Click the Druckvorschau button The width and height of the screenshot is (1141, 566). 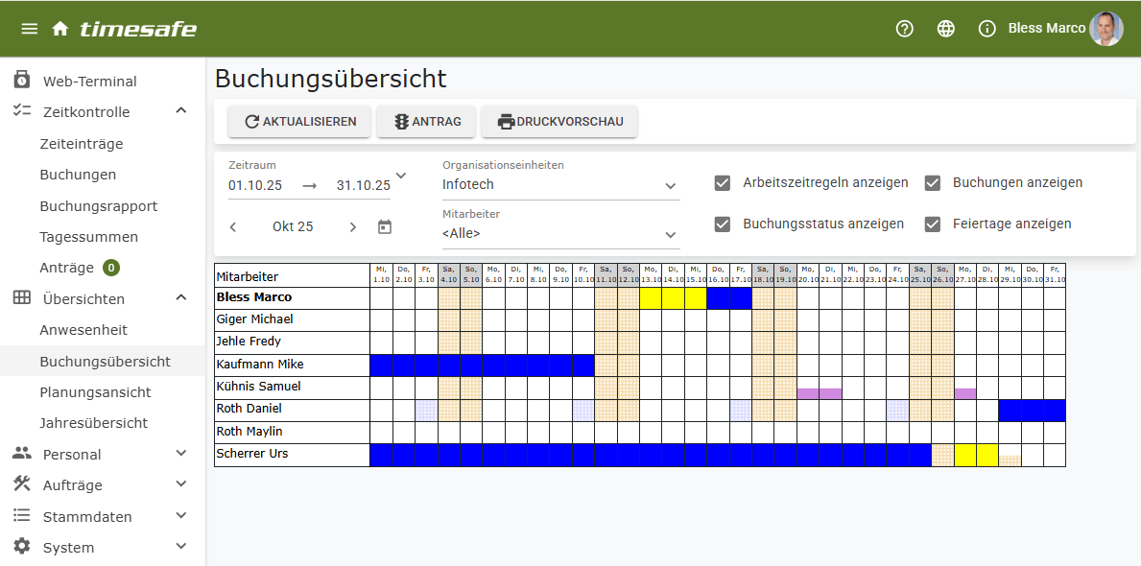point(559,122)
